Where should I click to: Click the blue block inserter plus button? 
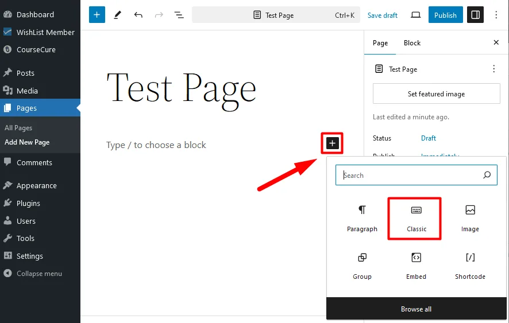[x=97, y=15]
